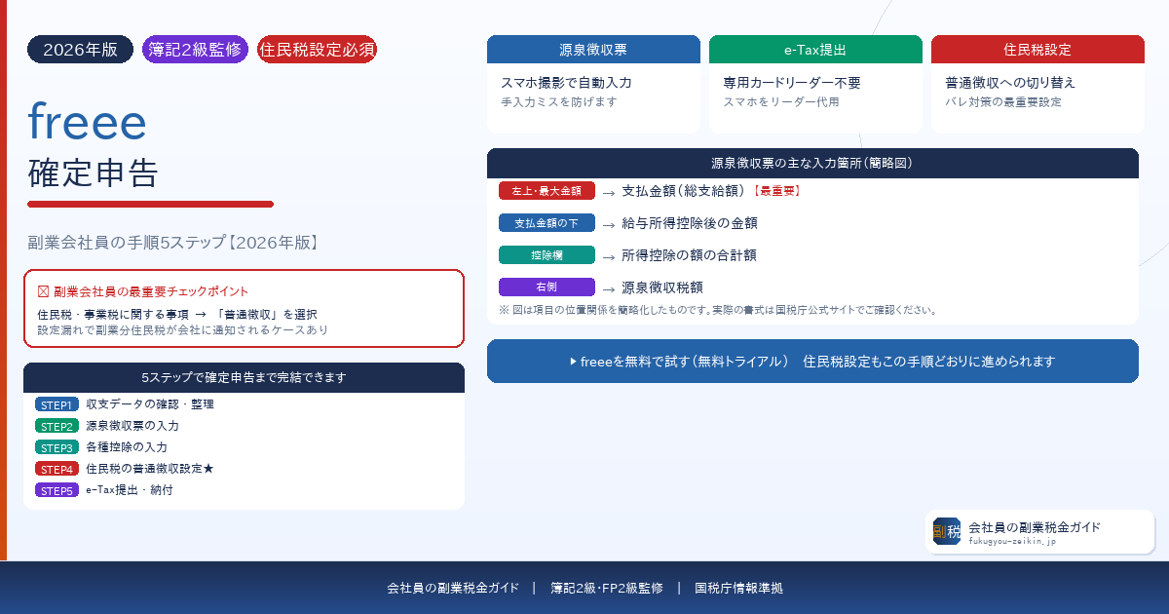Expand the 5ステップで確定申告 panel header
The width and height of the screenshot is (1169, 614).
pyautogui.click(x=245, y=378)
